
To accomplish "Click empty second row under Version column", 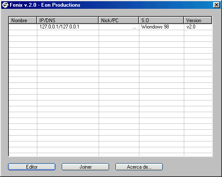I will tap(198, 33).
